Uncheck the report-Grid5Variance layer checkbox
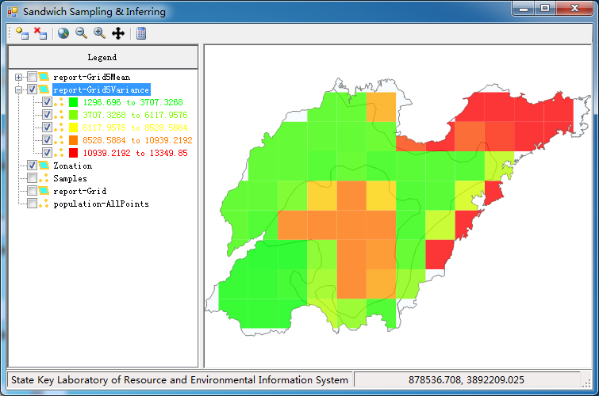The height and width of the screenshot is (396, 599). 32,89
